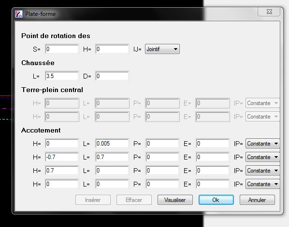Open third Accotement row IP dropdown

262,171
